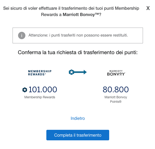Close the transfer confirmation dialog with X
This screenshot has width=155, height=149.
[x=148, y=8]
